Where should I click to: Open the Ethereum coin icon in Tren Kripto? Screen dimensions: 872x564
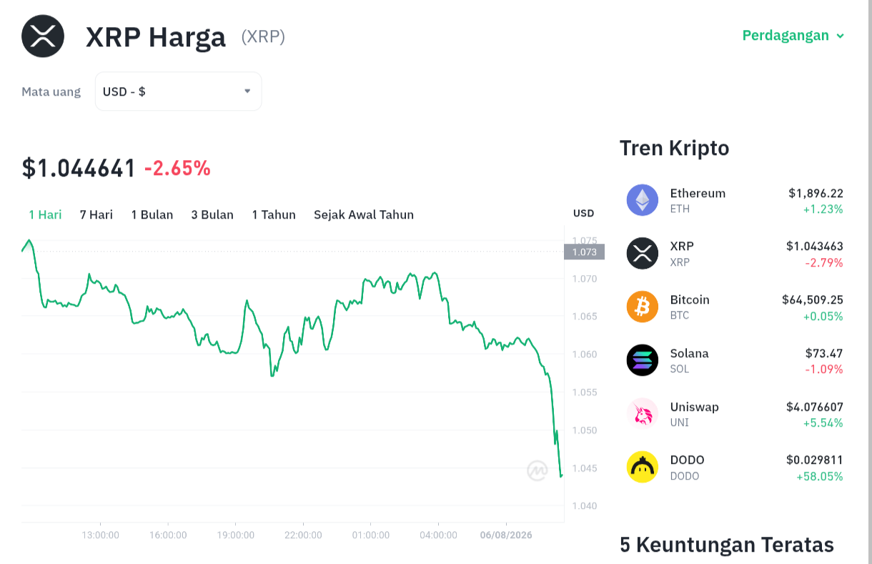point(643,200)
